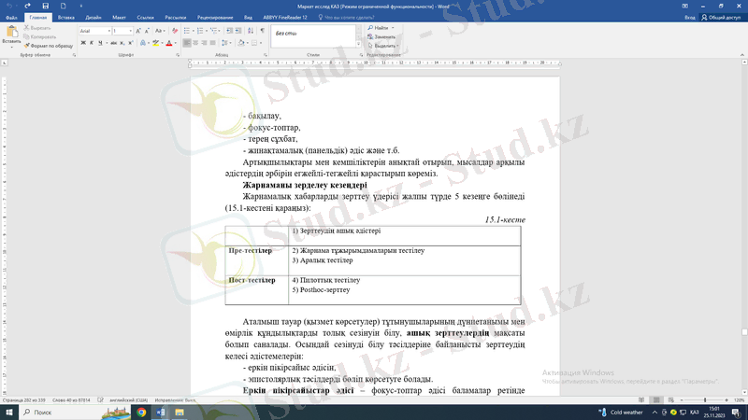The height and width of the screenshot is (420, 748).
Task: Open File Explorer from the taskbar
Action: 180,413
